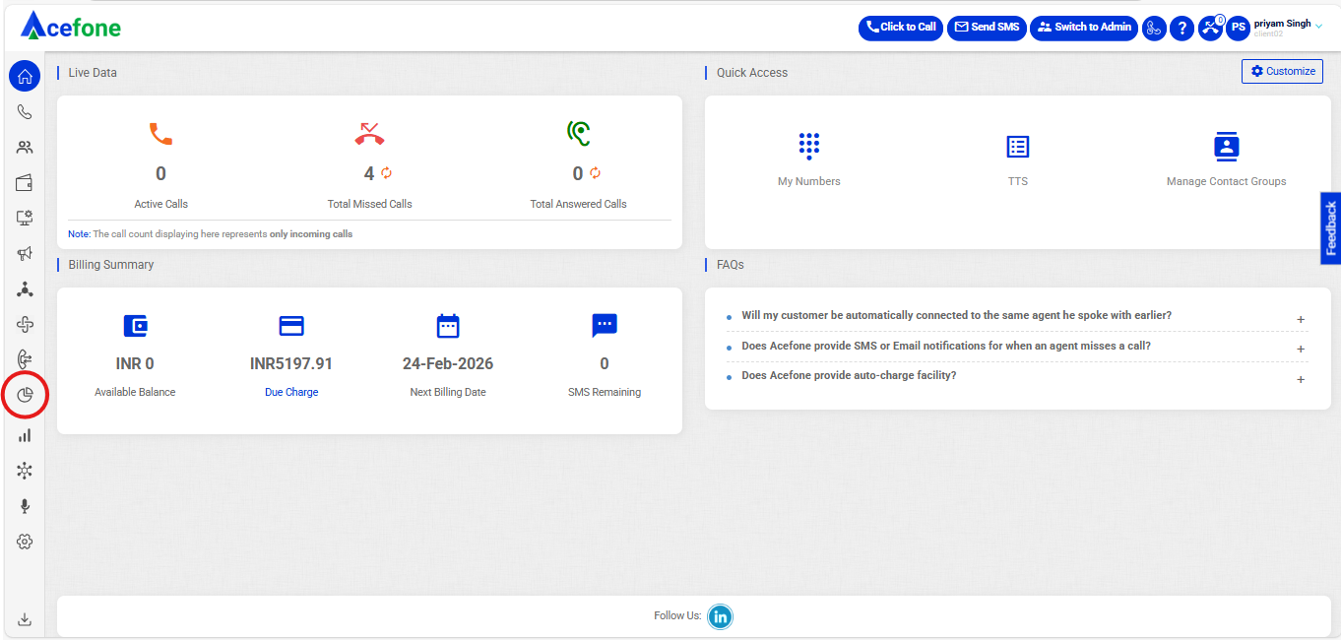Open the hub star-shaped sidebar icon
This screenshot has width=1341, height=640.
[x=25, y=471]
